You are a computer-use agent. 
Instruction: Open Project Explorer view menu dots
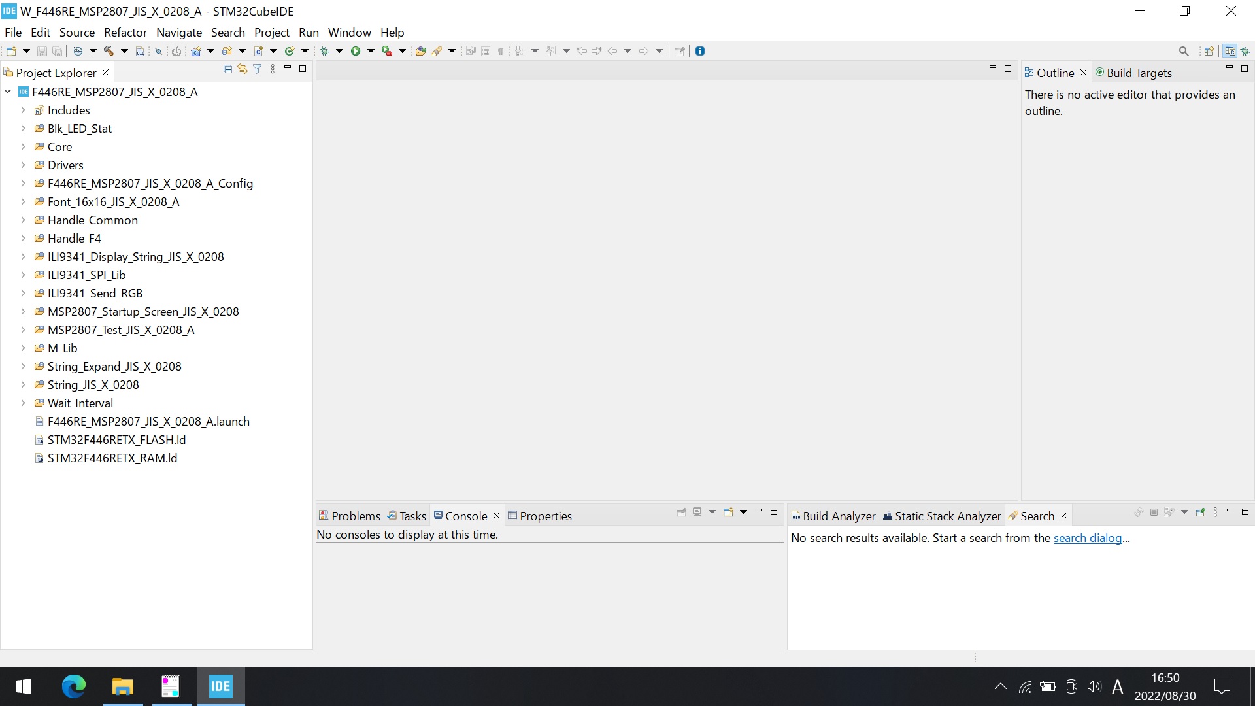point(273,69)
